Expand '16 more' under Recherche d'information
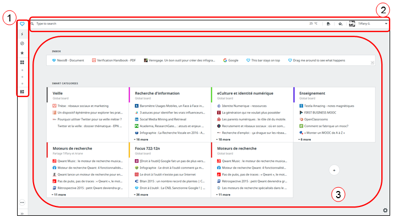This screenshot has width=394, height=218. pyautogui.click(x=141, y=139)
